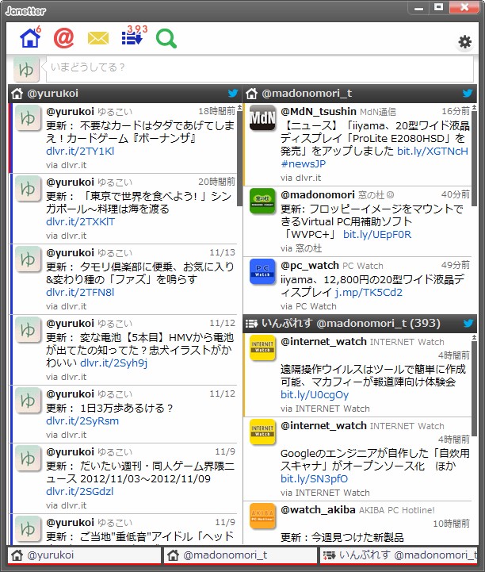Open yurukoi avatar on the 同人ゲーム界隈ニュース tweet
This screenshot has width=485, height=572.
coord(28,459)
